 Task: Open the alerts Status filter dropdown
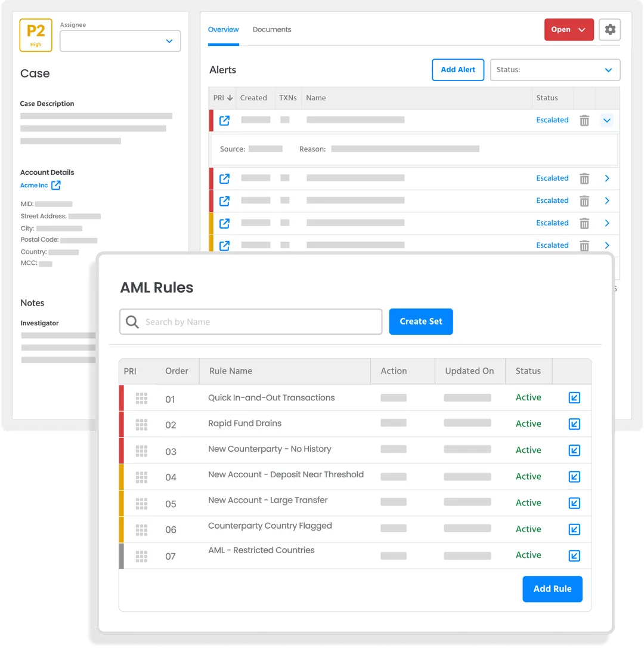555,70
